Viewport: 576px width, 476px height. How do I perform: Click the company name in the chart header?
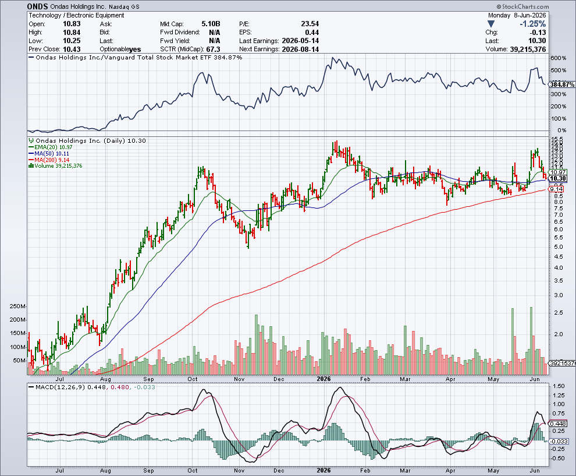point(78,6)
